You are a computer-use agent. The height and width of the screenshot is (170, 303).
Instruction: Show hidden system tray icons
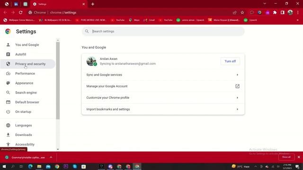point(256,167)
